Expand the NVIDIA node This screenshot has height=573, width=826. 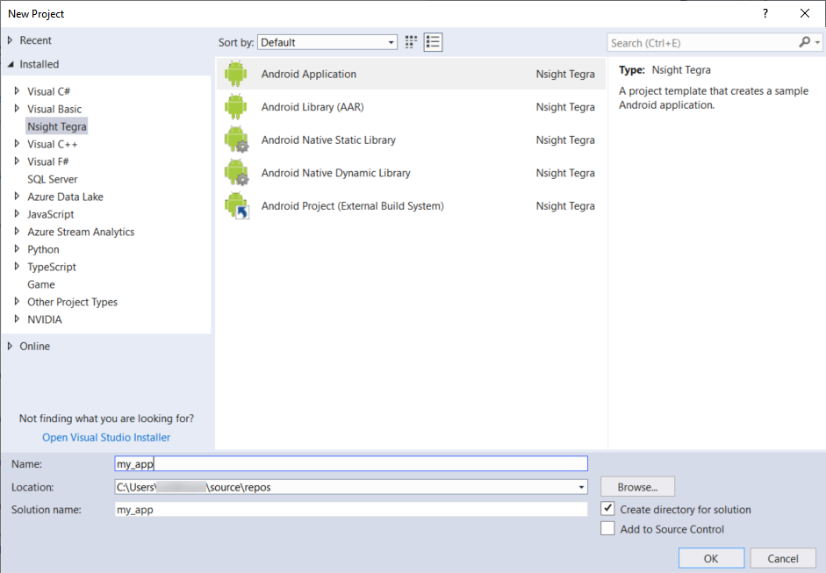coord(17,319)
